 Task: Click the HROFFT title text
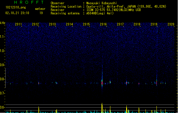click(29, 2)
